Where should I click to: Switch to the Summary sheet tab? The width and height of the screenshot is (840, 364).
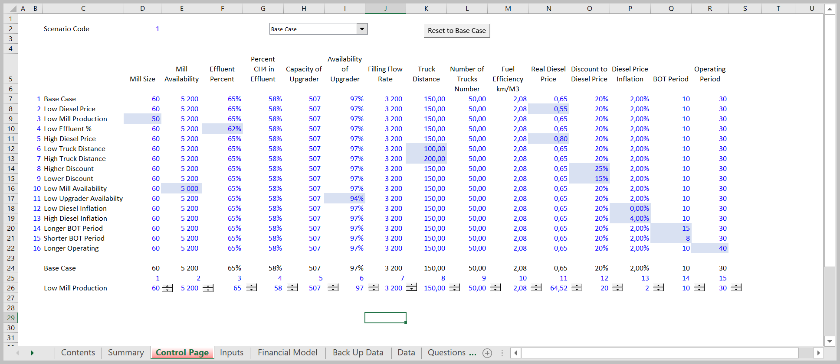coord(126,353)
